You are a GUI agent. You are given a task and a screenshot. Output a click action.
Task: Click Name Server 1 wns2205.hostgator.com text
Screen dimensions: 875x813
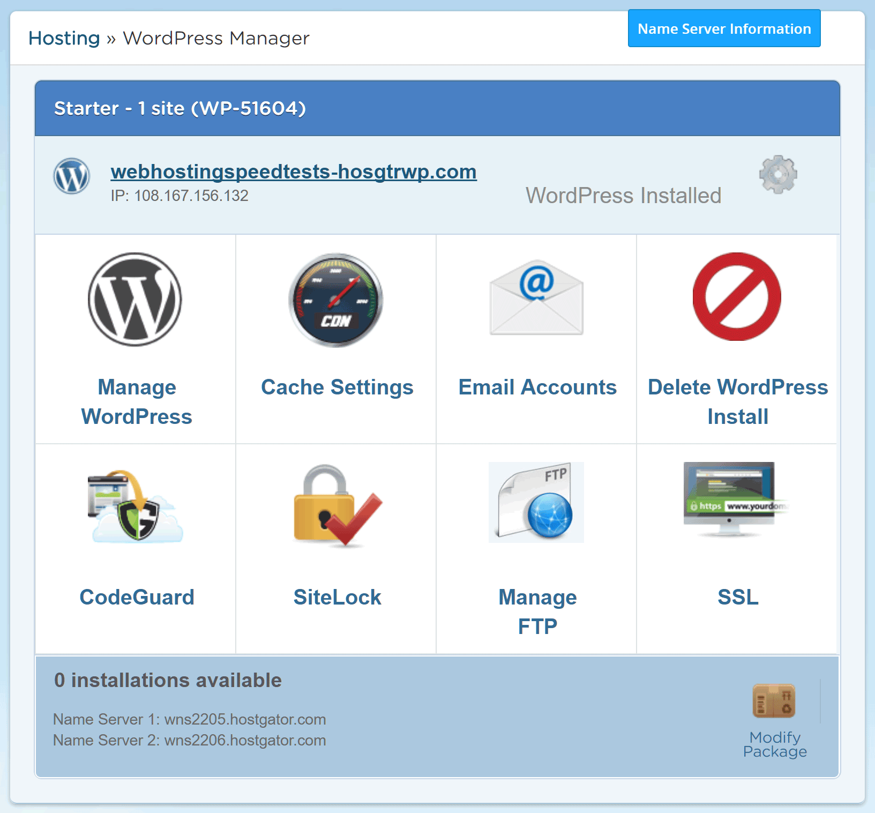[189, 719]
